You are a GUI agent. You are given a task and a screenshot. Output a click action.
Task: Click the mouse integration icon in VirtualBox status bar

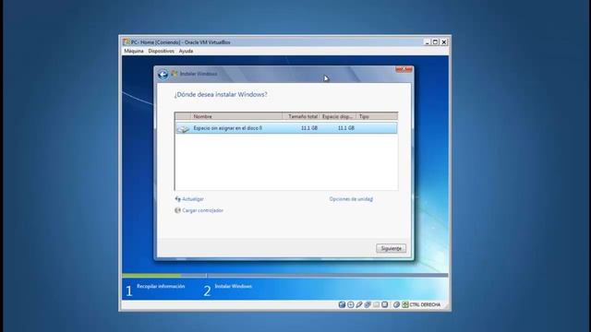[x=396, y=304]
